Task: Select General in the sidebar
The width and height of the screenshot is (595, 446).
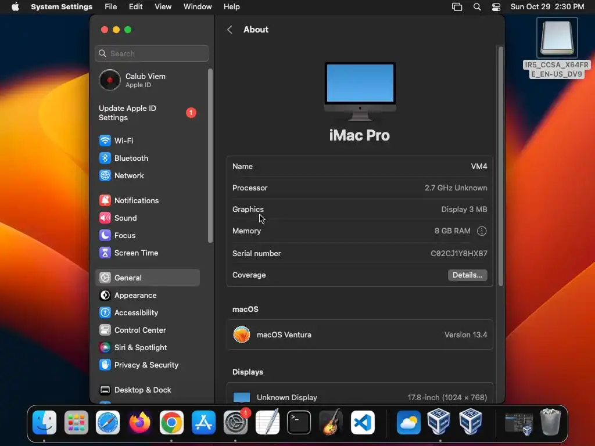Action: pyautogui.click(x=147, y=278)
